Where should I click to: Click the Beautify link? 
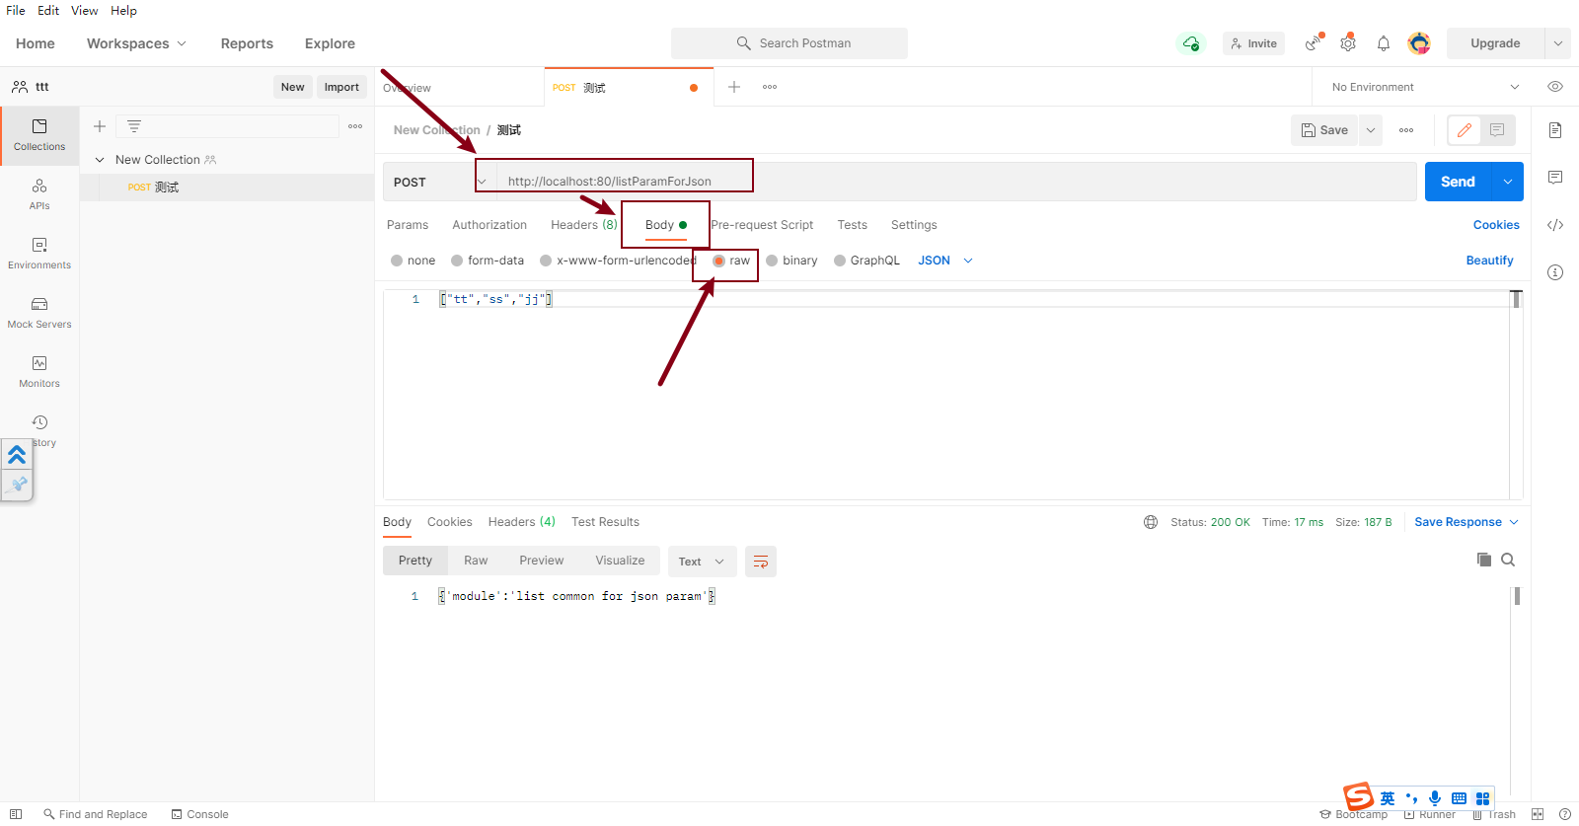click(x=1489, y=261)
